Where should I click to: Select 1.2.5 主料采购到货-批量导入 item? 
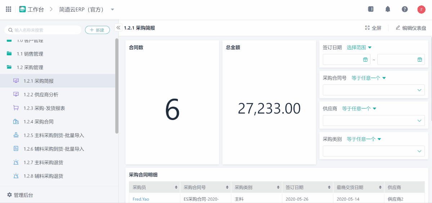[58, 135]
